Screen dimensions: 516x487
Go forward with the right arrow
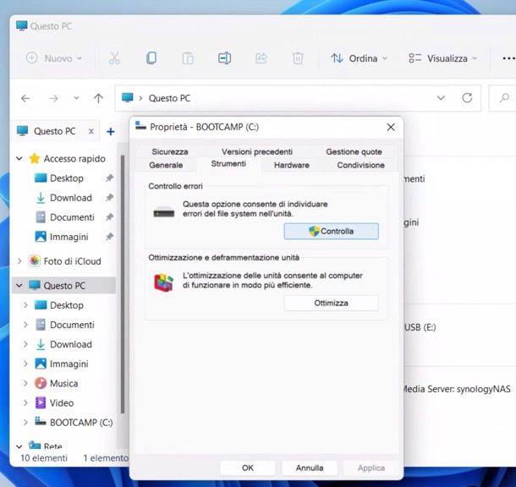[x=53, y=98]
